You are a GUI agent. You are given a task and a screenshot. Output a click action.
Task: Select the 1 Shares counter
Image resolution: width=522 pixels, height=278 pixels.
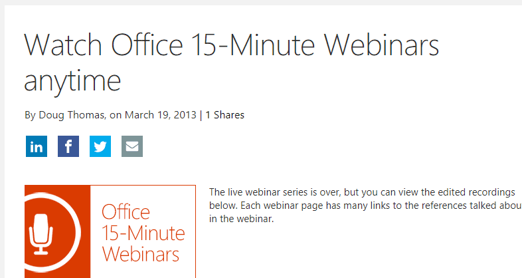[x=224, y=115]
